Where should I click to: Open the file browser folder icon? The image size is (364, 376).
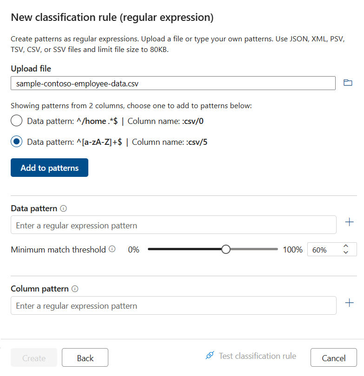coord(348,83)
